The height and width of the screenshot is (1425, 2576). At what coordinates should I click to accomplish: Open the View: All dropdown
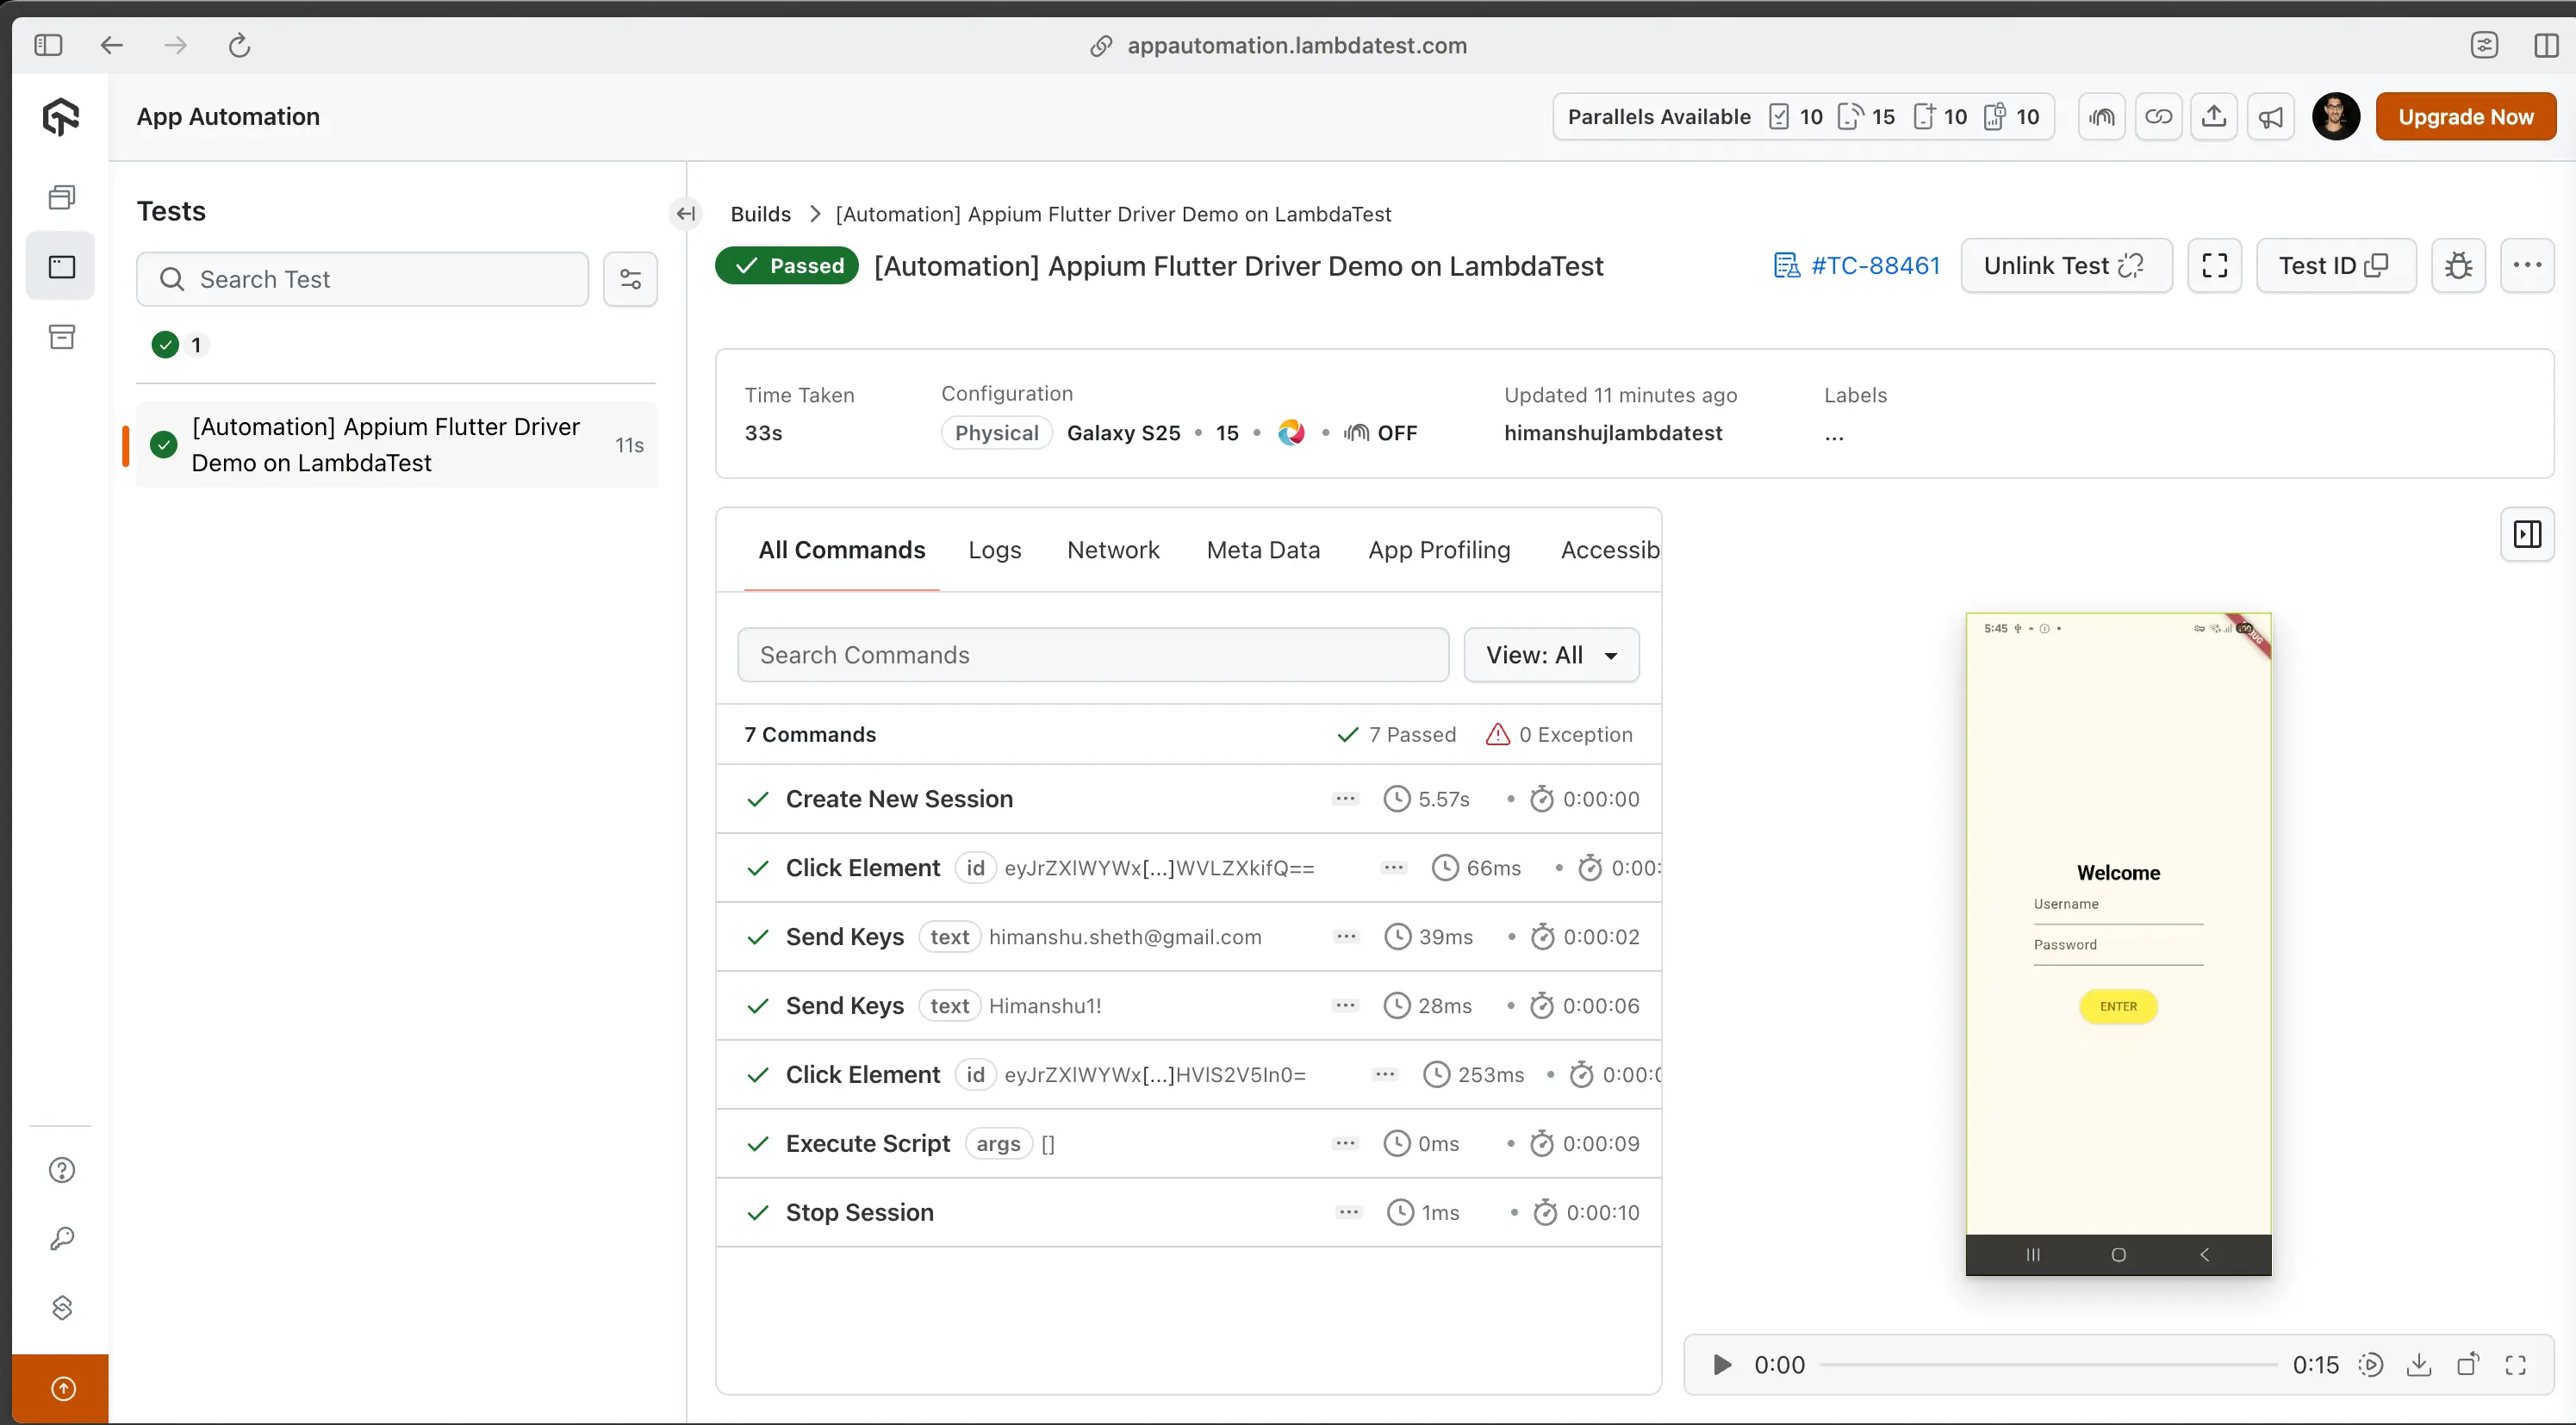coord(1551,655)
